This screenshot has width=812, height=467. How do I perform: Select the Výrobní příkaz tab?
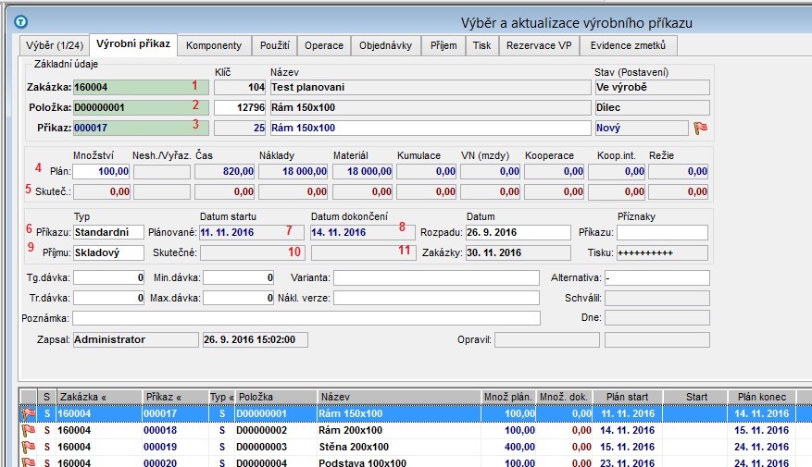coord(133,44)
